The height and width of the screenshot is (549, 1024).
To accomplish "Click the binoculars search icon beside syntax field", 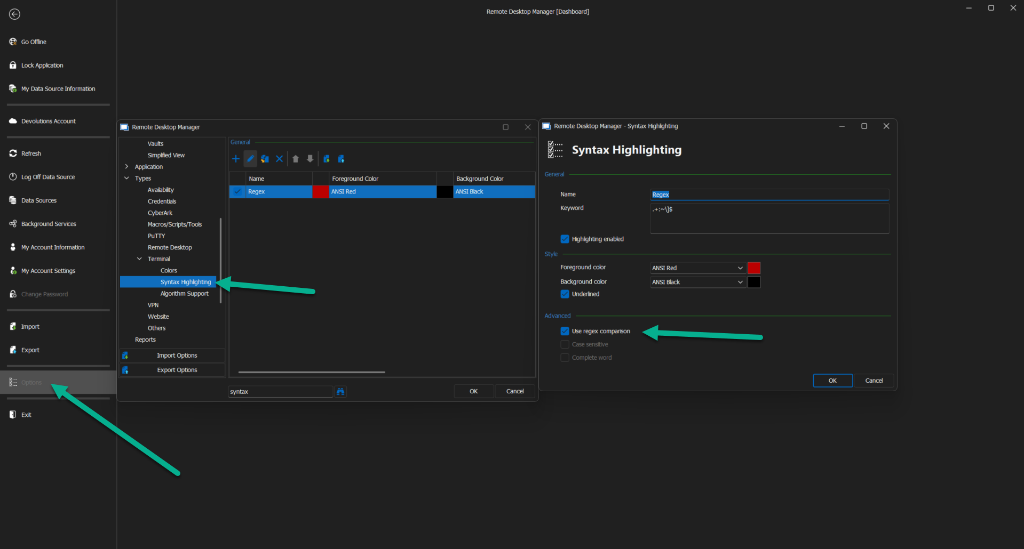I will pos(340,392).
